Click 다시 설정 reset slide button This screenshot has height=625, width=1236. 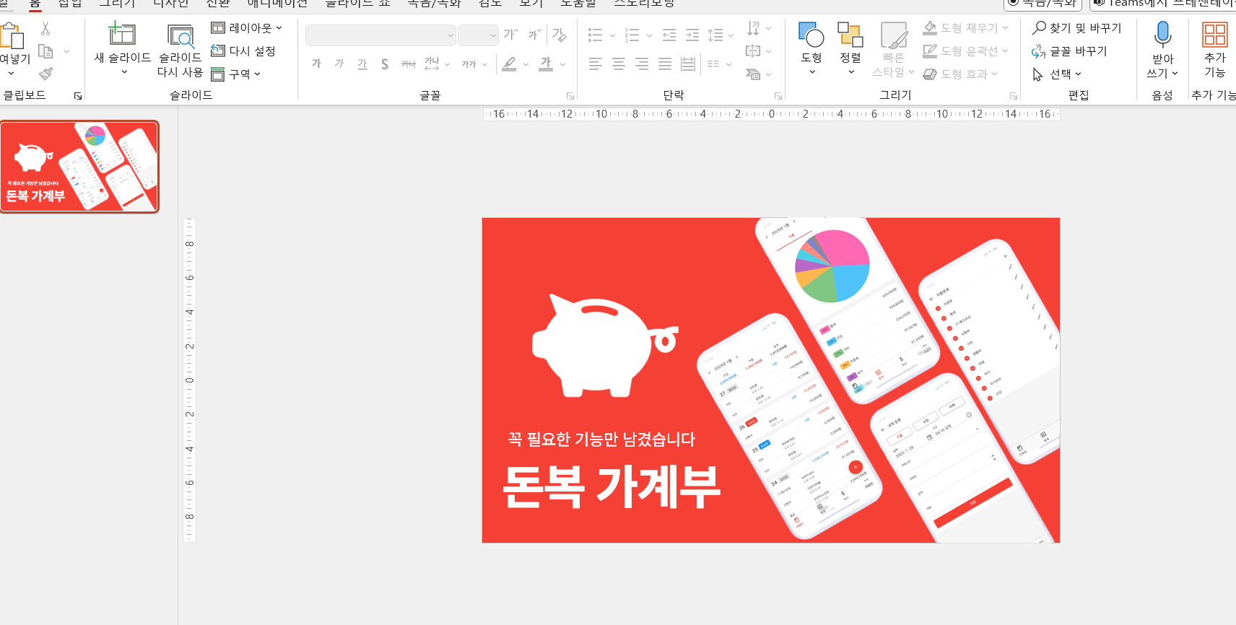point(243,51)
